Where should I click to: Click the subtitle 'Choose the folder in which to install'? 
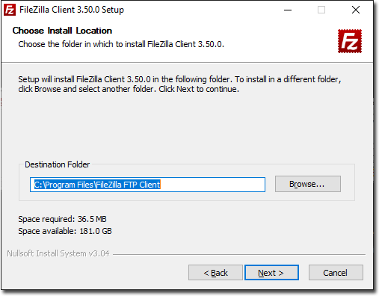(121, 44)
